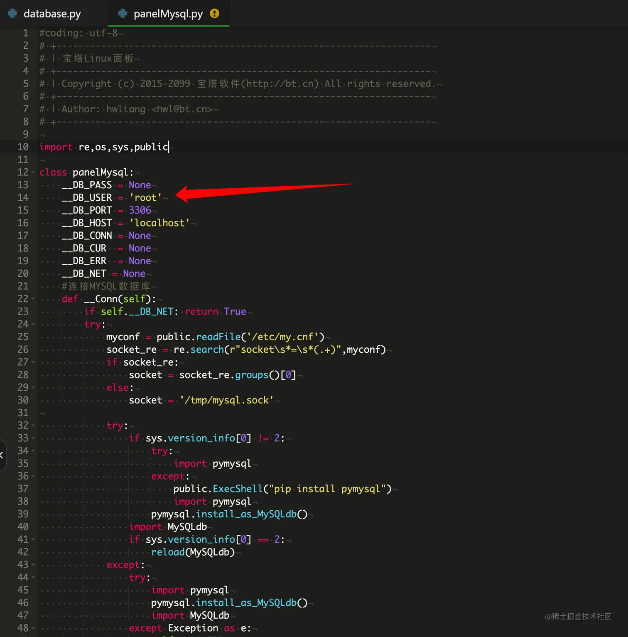
Task: Click the 'localhost' string value
Action: click(x=159, y=223)
